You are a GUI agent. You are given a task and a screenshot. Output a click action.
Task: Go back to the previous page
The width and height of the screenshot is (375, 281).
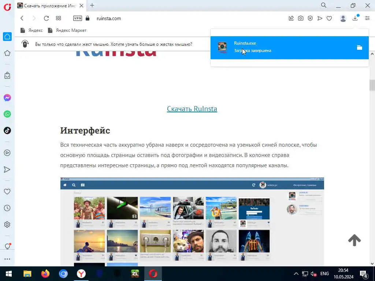pos(22,18)
